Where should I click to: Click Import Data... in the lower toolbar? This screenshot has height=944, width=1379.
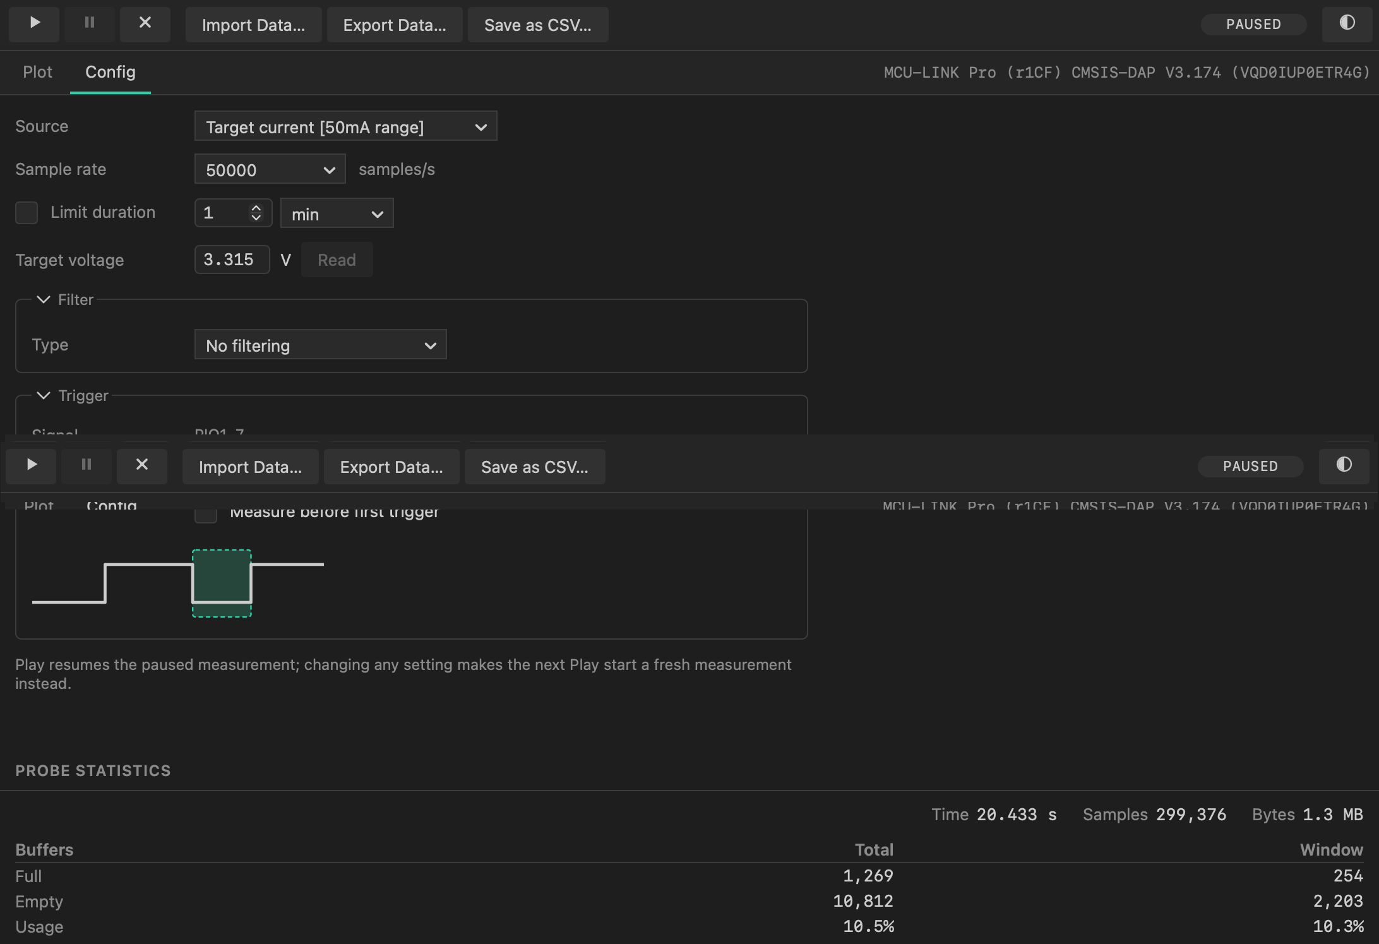250,467
